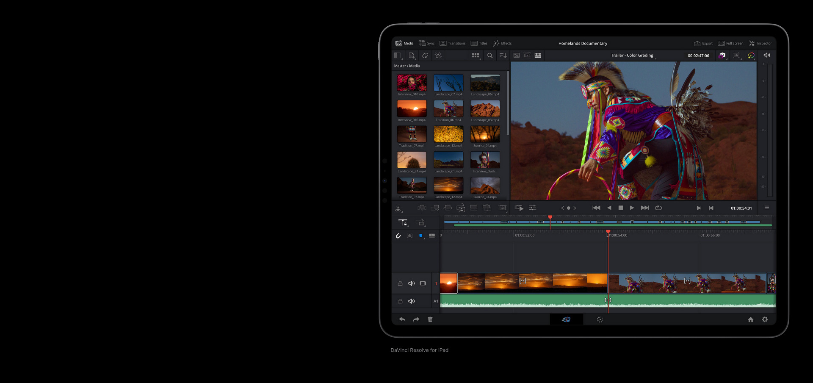The image size is (813, 383).
Task: Click the undo arrow
Action: (x=402, y=319)
